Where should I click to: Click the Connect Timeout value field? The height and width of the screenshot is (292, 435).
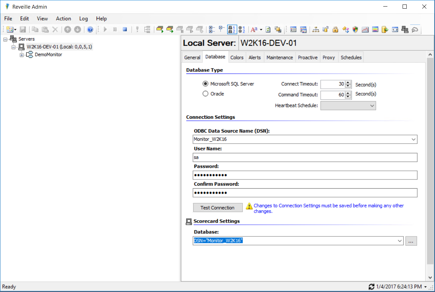point(333,85)
